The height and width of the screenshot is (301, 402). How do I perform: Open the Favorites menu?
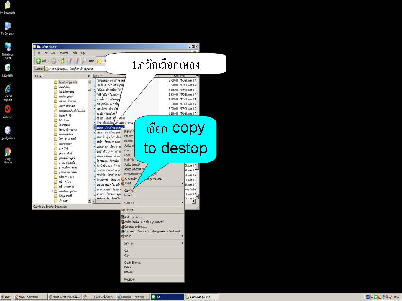pos(63,53)
